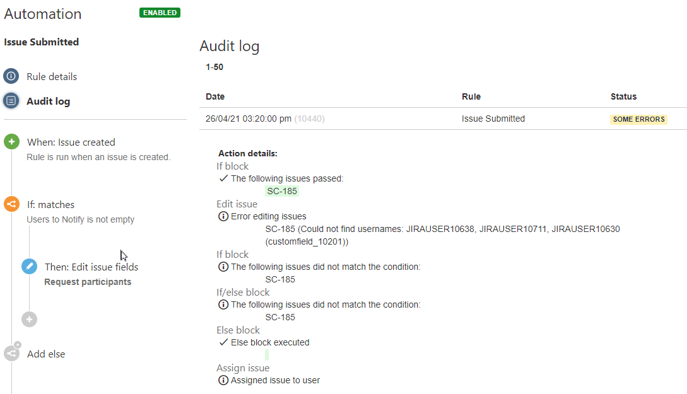Click the blue pencil Edit issue icon

(x=30, y=266)
